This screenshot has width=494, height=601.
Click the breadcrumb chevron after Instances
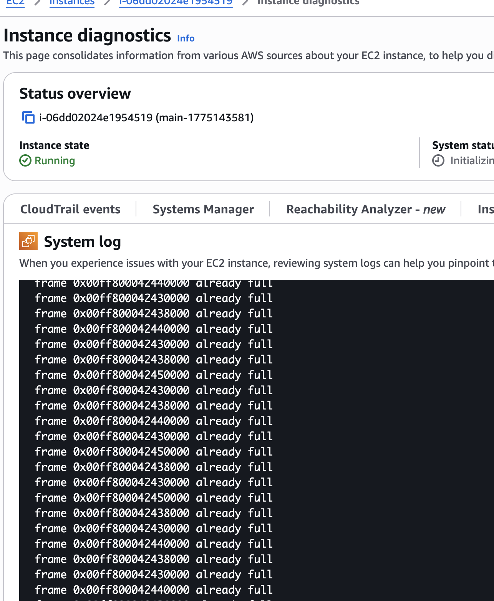click(x=107, y=3)
